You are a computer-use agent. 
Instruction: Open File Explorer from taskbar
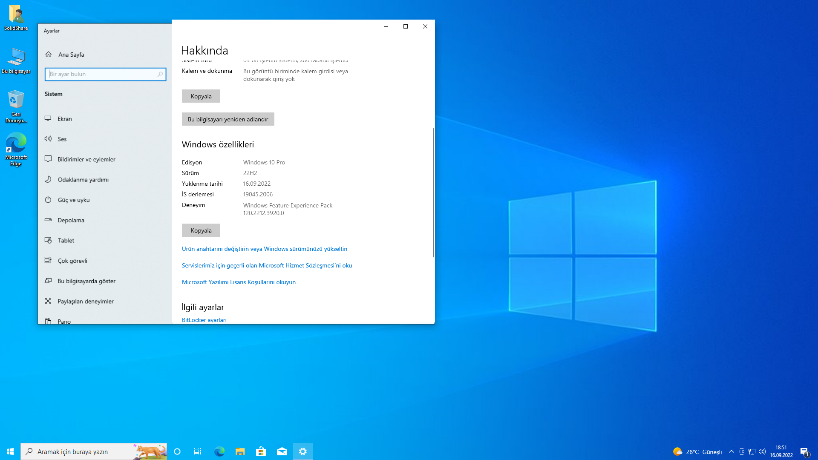click(240, 451)
